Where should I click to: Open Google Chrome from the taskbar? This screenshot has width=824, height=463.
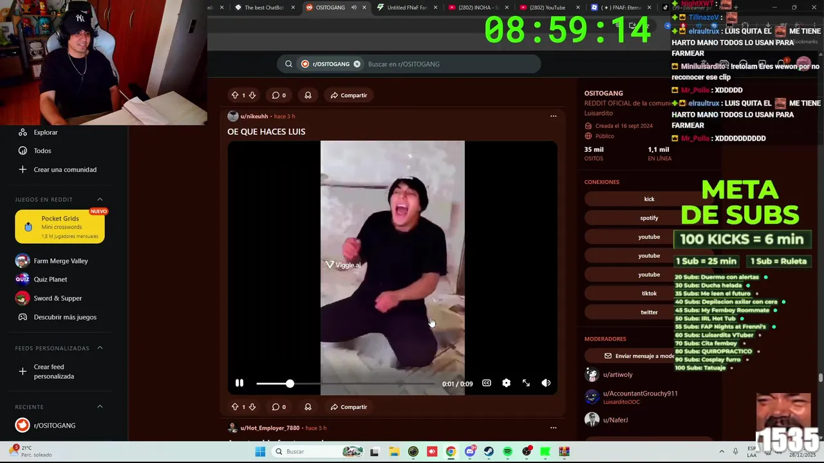click(x=451, y=451)
